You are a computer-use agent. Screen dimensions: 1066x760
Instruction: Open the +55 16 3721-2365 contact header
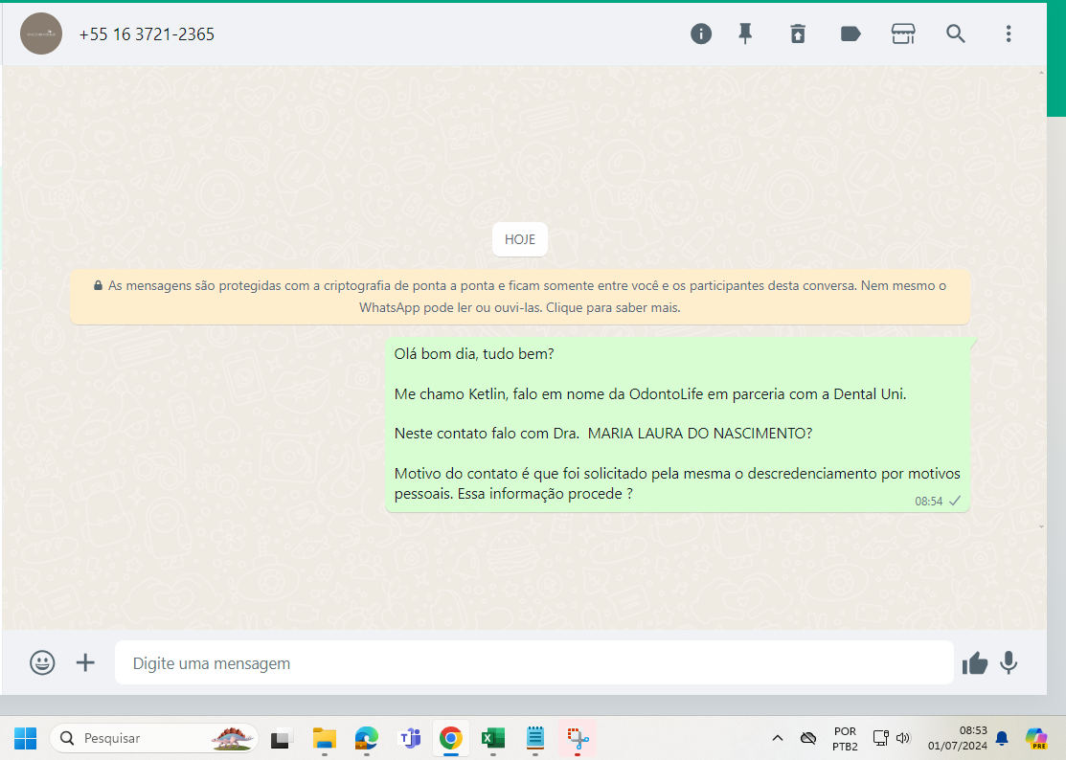[x=147, y=34]
